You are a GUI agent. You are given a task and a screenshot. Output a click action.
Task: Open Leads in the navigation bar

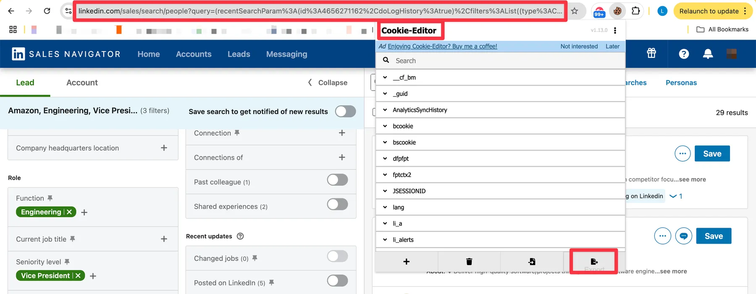pyautogui.click(x=239, y=54)
